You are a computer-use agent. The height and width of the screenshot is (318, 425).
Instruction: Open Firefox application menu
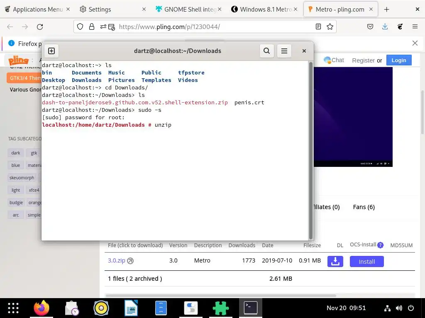(415, 26)
